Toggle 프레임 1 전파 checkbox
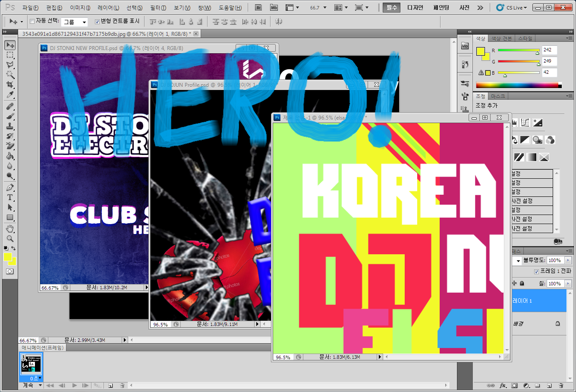The height and width of the screenshot is (392, 576). 536,271
